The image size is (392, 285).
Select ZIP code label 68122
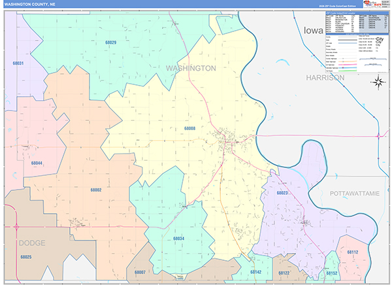284,273
